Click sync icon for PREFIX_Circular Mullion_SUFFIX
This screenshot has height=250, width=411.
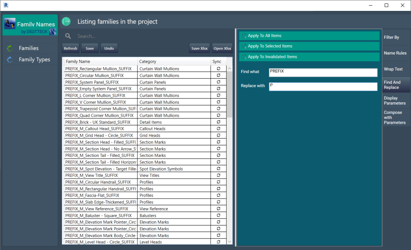218,75
